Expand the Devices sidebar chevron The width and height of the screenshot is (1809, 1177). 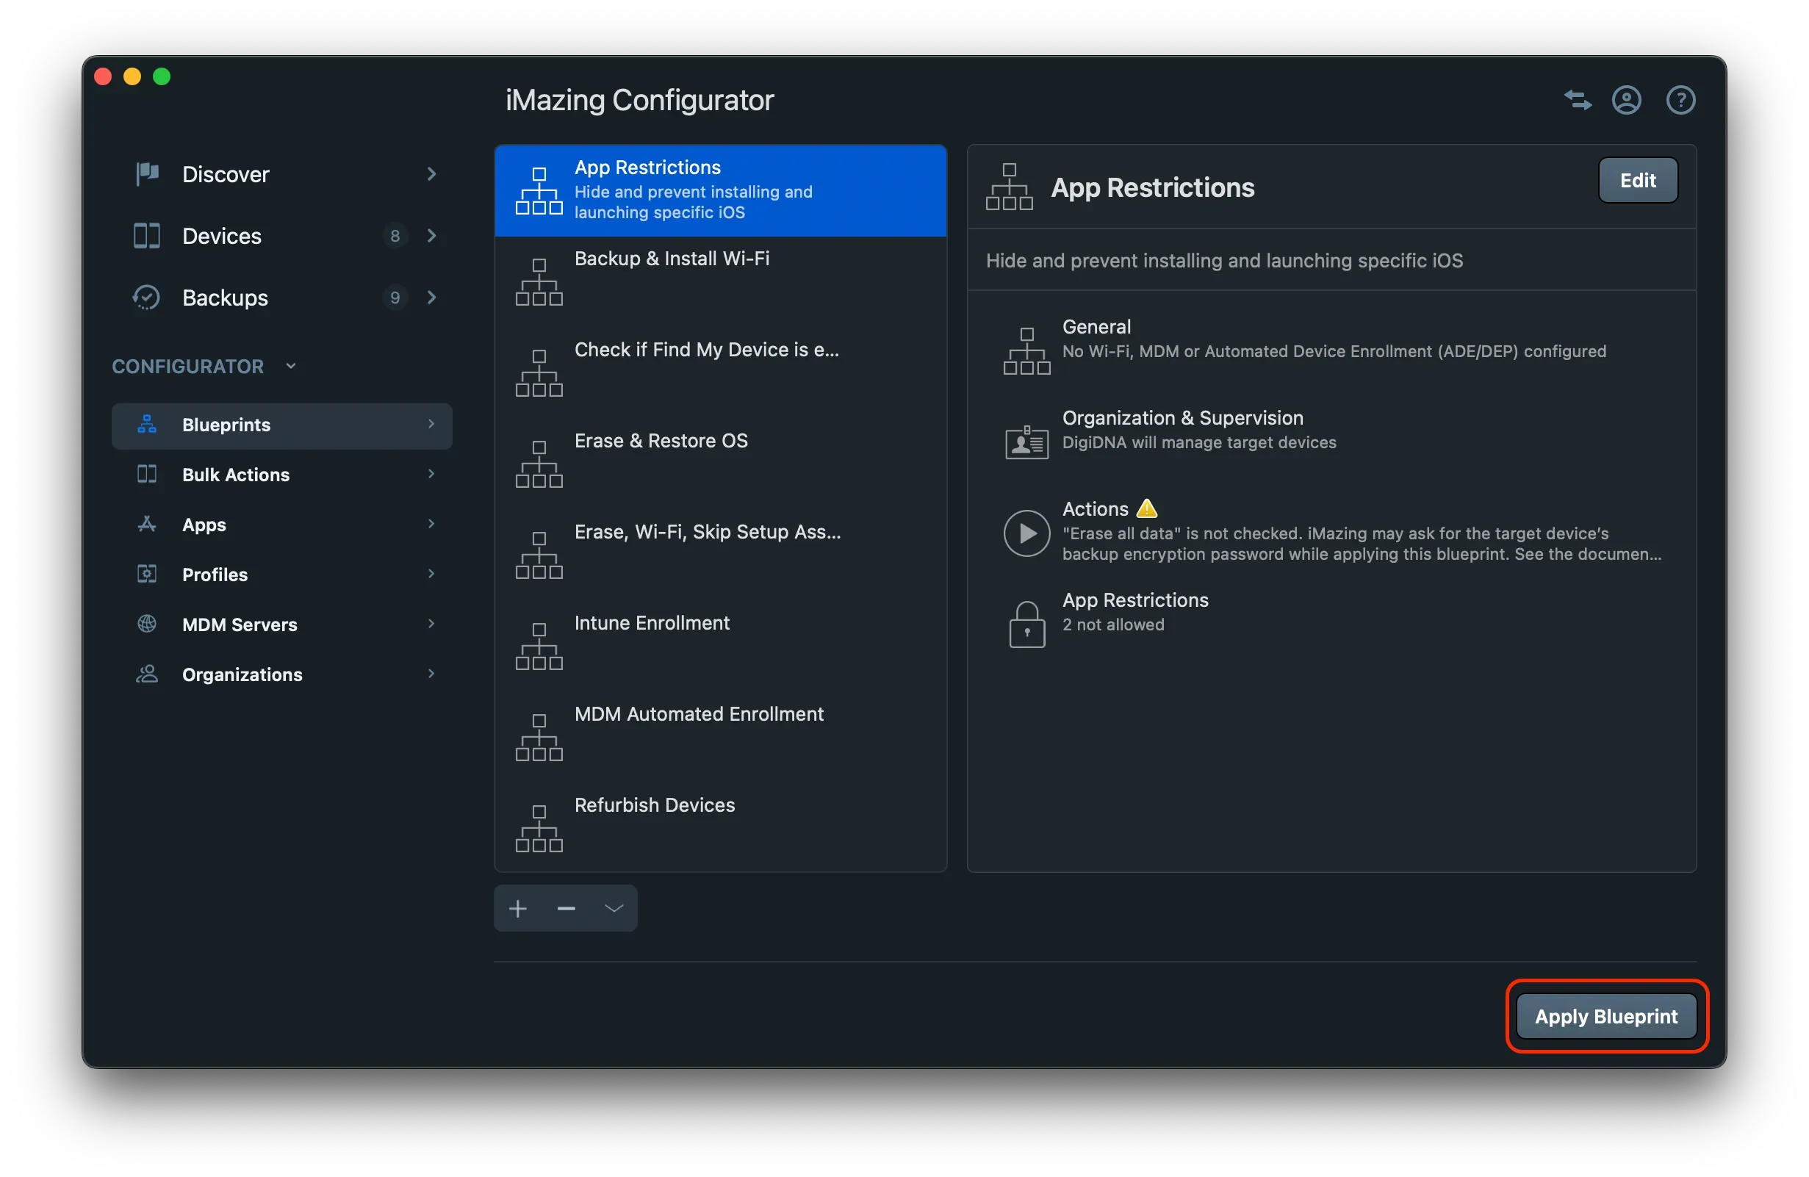click(x=431, y=236)
